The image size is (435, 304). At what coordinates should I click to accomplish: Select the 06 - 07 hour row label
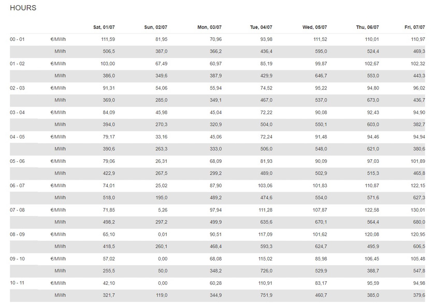click(x=17, y=185)
